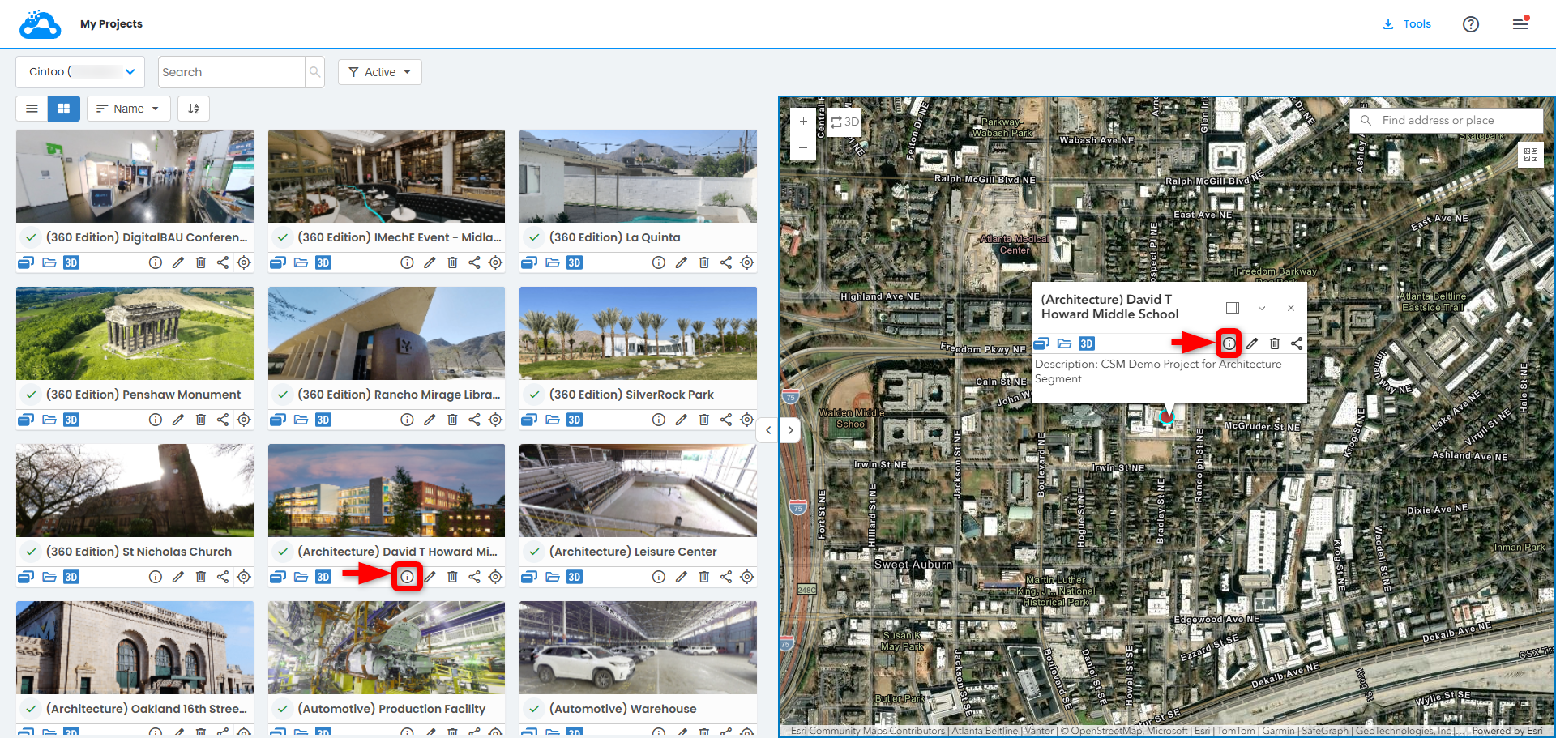Open the Automotive Production Facility title
The image size is (1556, 738).
(391, 709)
